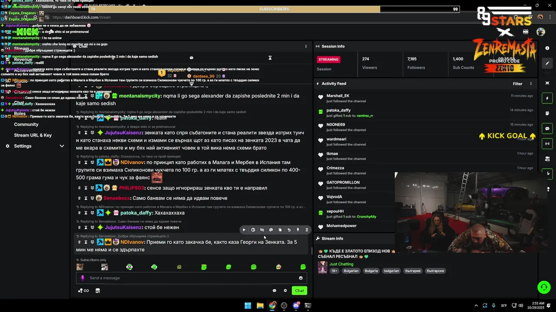This screenshot has width=556, height=312.
Task: Open channel points icon below message box
Action: pyautogui.click(x=83, y=291)
